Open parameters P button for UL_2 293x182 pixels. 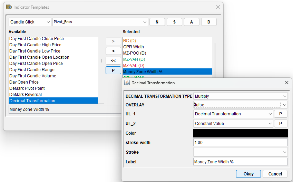tap(281, 124)
